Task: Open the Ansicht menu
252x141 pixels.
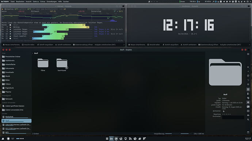Action: pyautogui.click(x=28, y=1)
